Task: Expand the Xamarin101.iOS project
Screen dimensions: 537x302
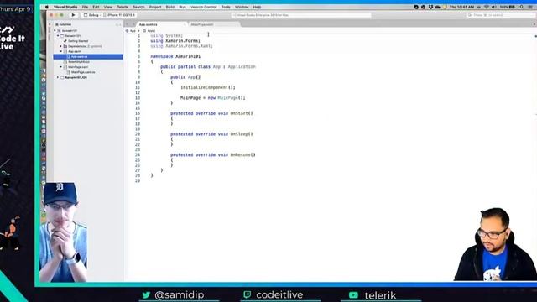Action: [58, 77]
